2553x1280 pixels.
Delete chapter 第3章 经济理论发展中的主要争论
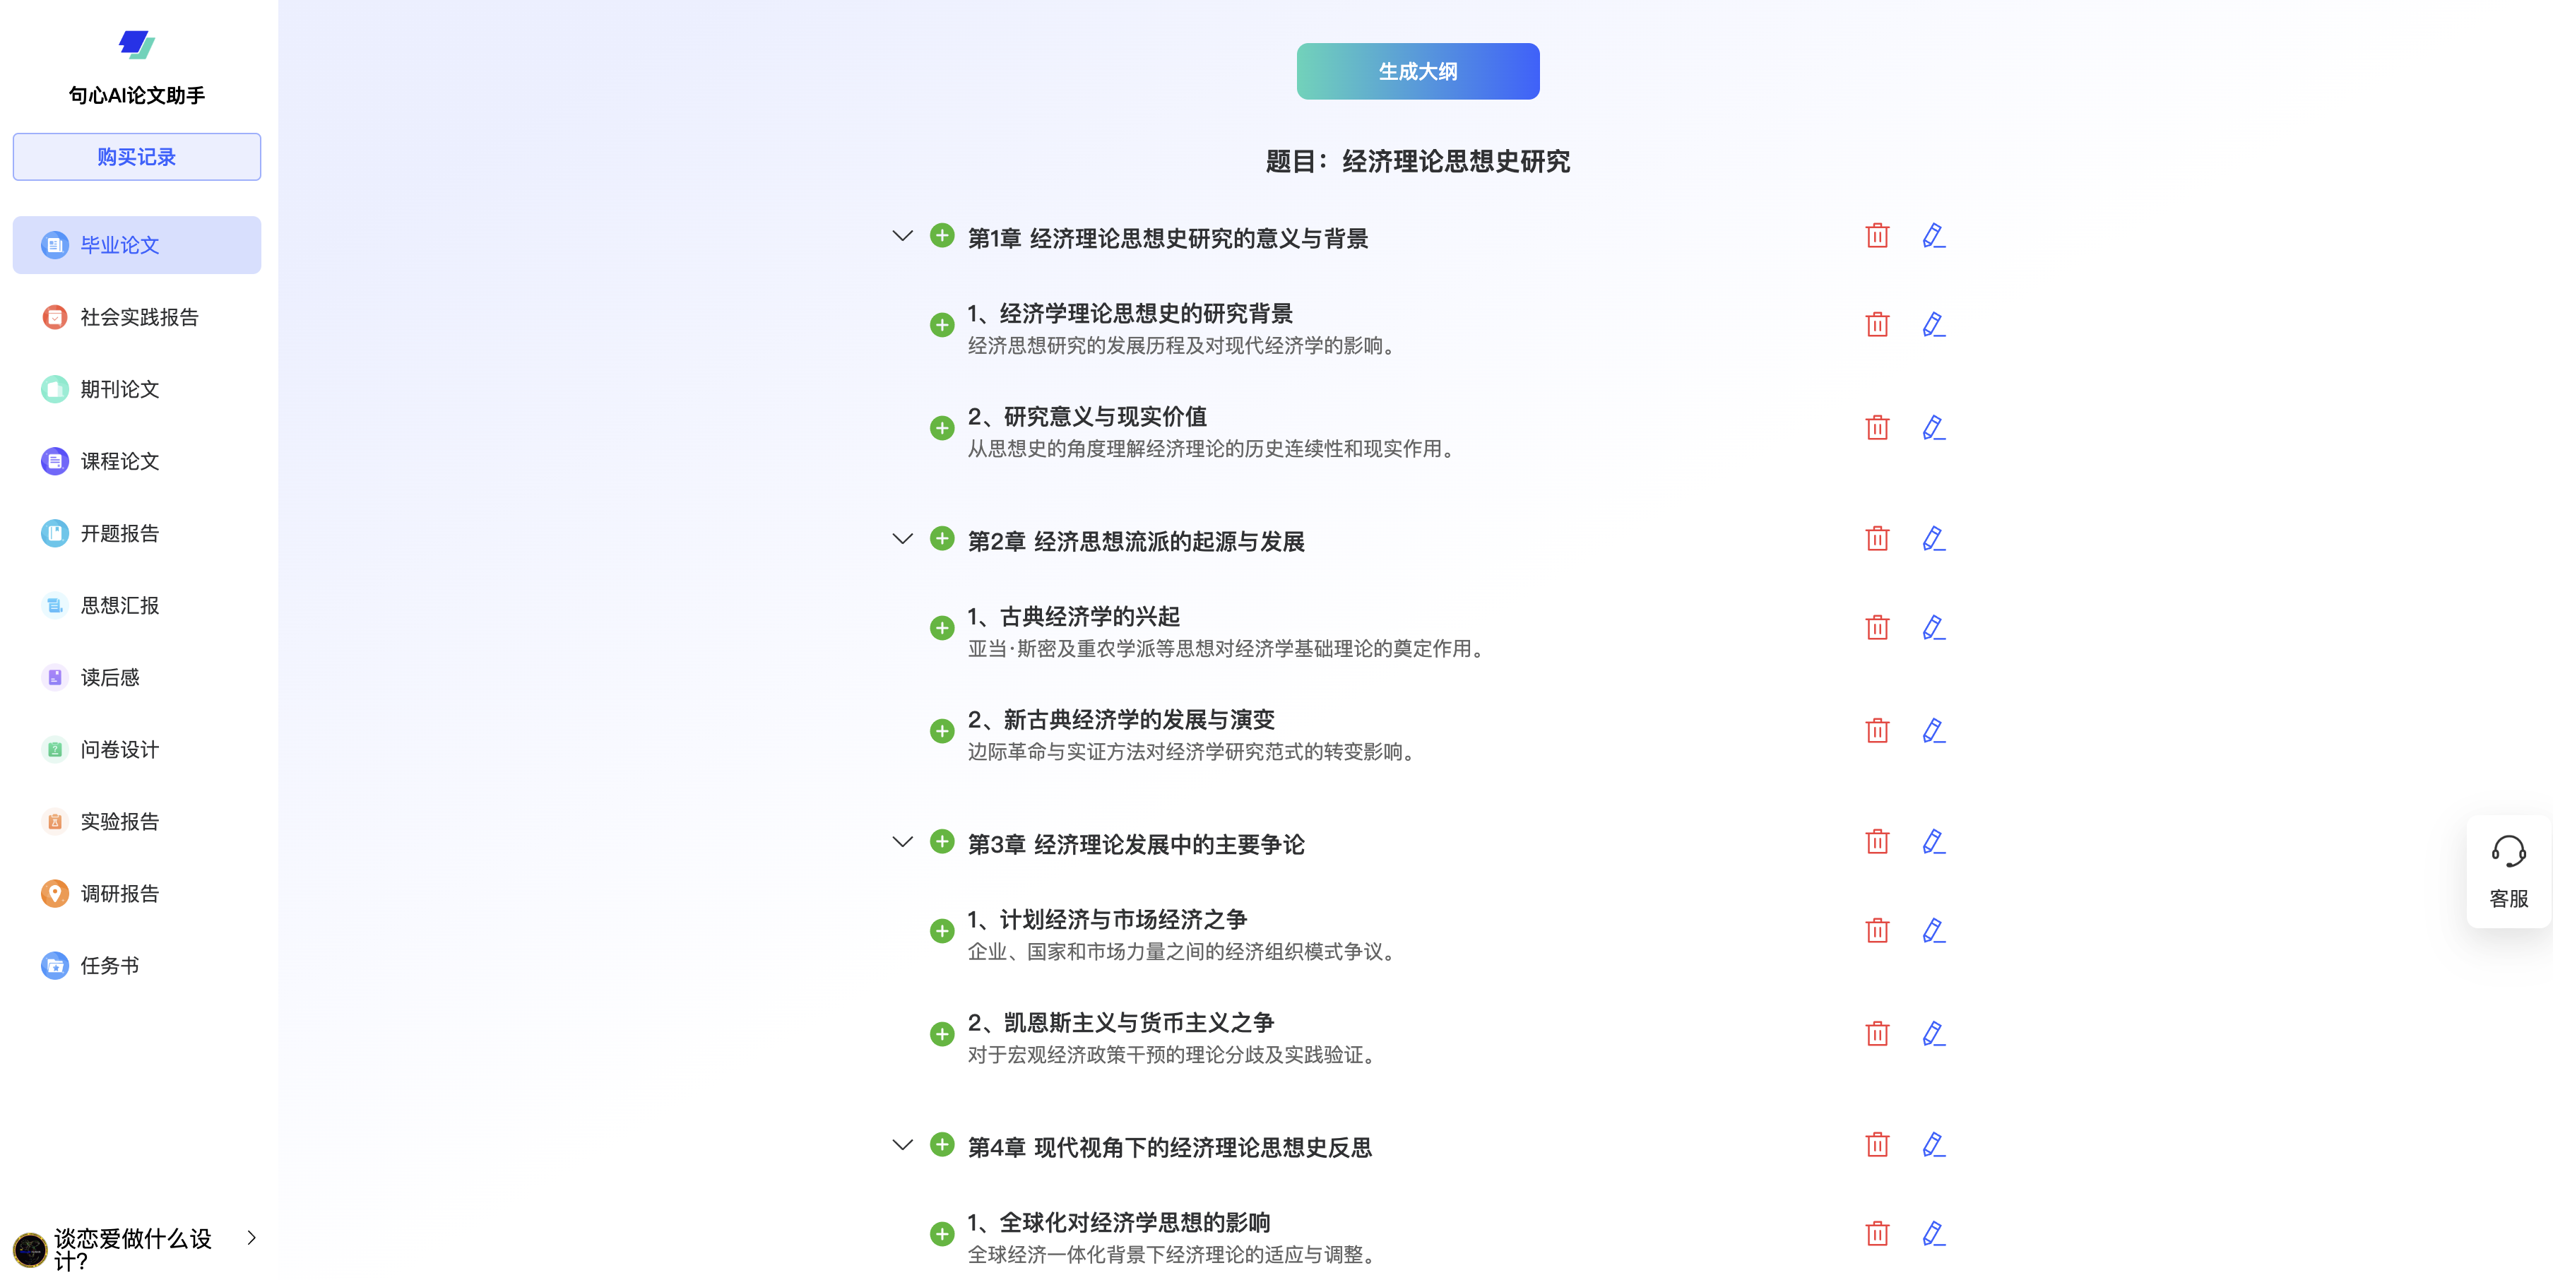tap(1877, 842)
